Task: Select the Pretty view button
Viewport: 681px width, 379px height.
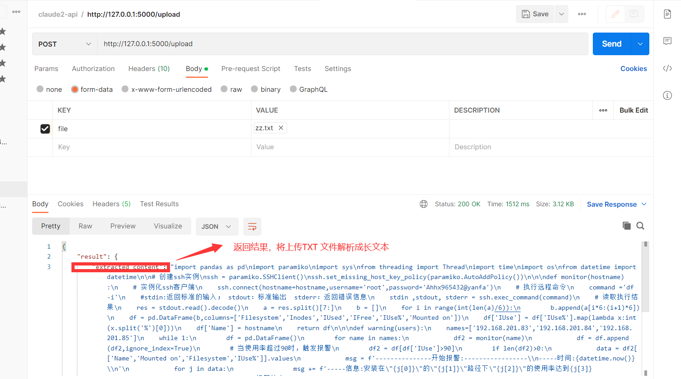Action: pos(51,226)
